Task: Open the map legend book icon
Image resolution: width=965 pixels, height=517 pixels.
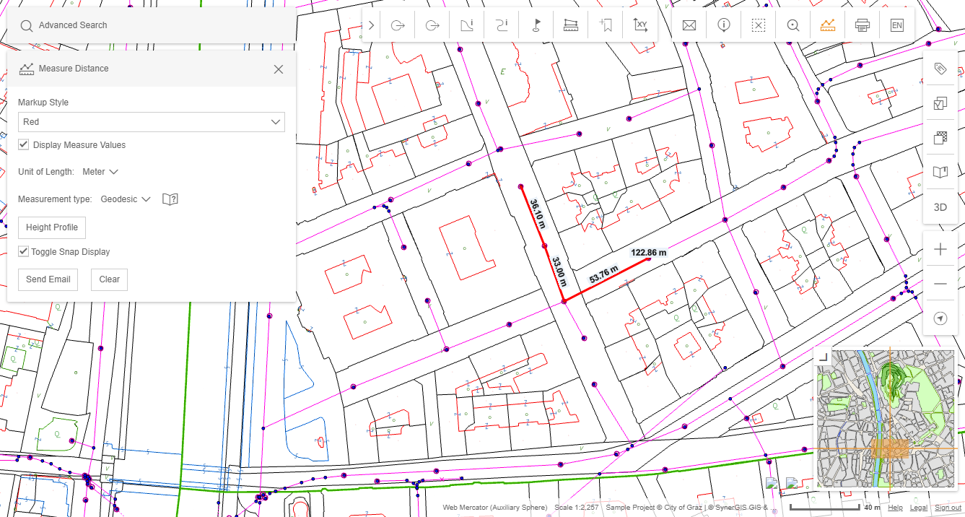Action: 940,172
